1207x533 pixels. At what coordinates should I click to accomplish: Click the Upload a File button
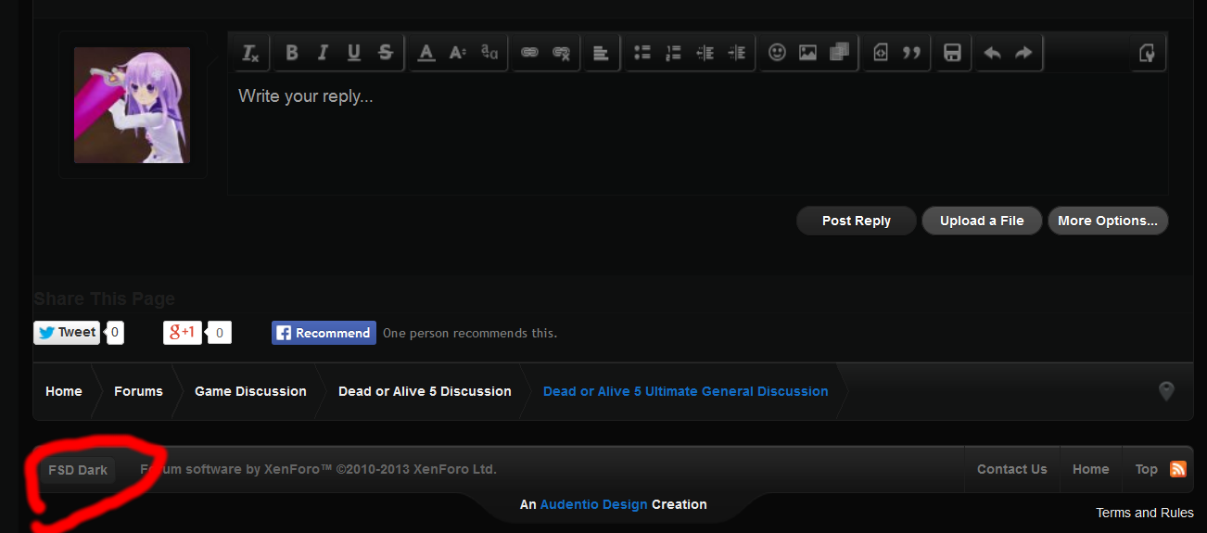(982, 221)
